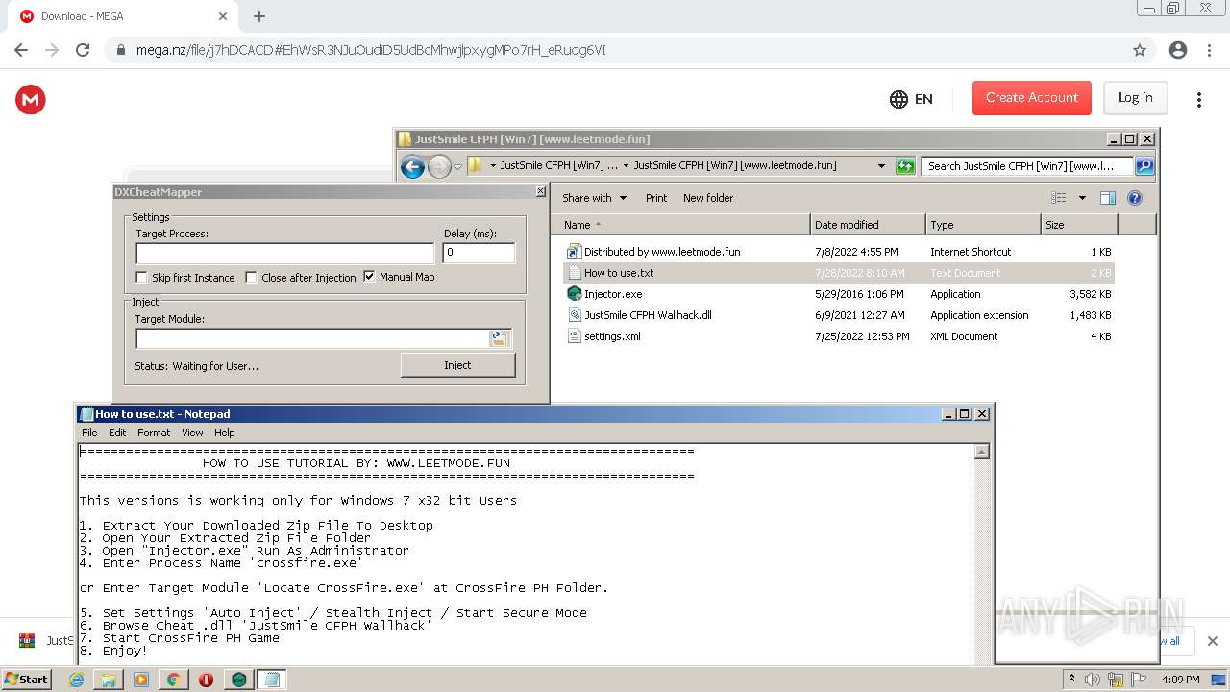1230x692 pixels.
Task: Click the Create Account button
Action: [x=1032, y=98]
